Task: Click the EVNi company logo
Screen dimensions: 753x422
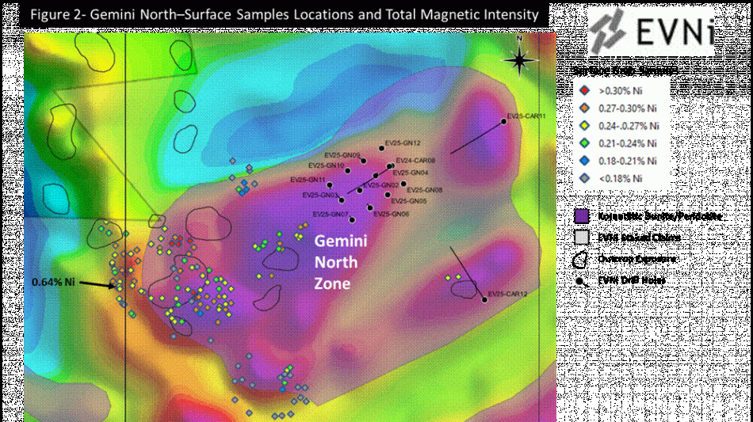Action: pos(650,32)
